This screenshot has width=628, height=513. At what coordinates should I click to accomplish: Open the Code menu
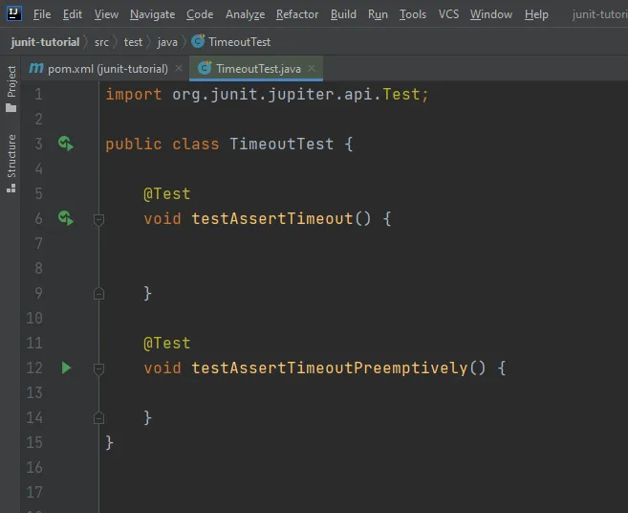[200, 14]
